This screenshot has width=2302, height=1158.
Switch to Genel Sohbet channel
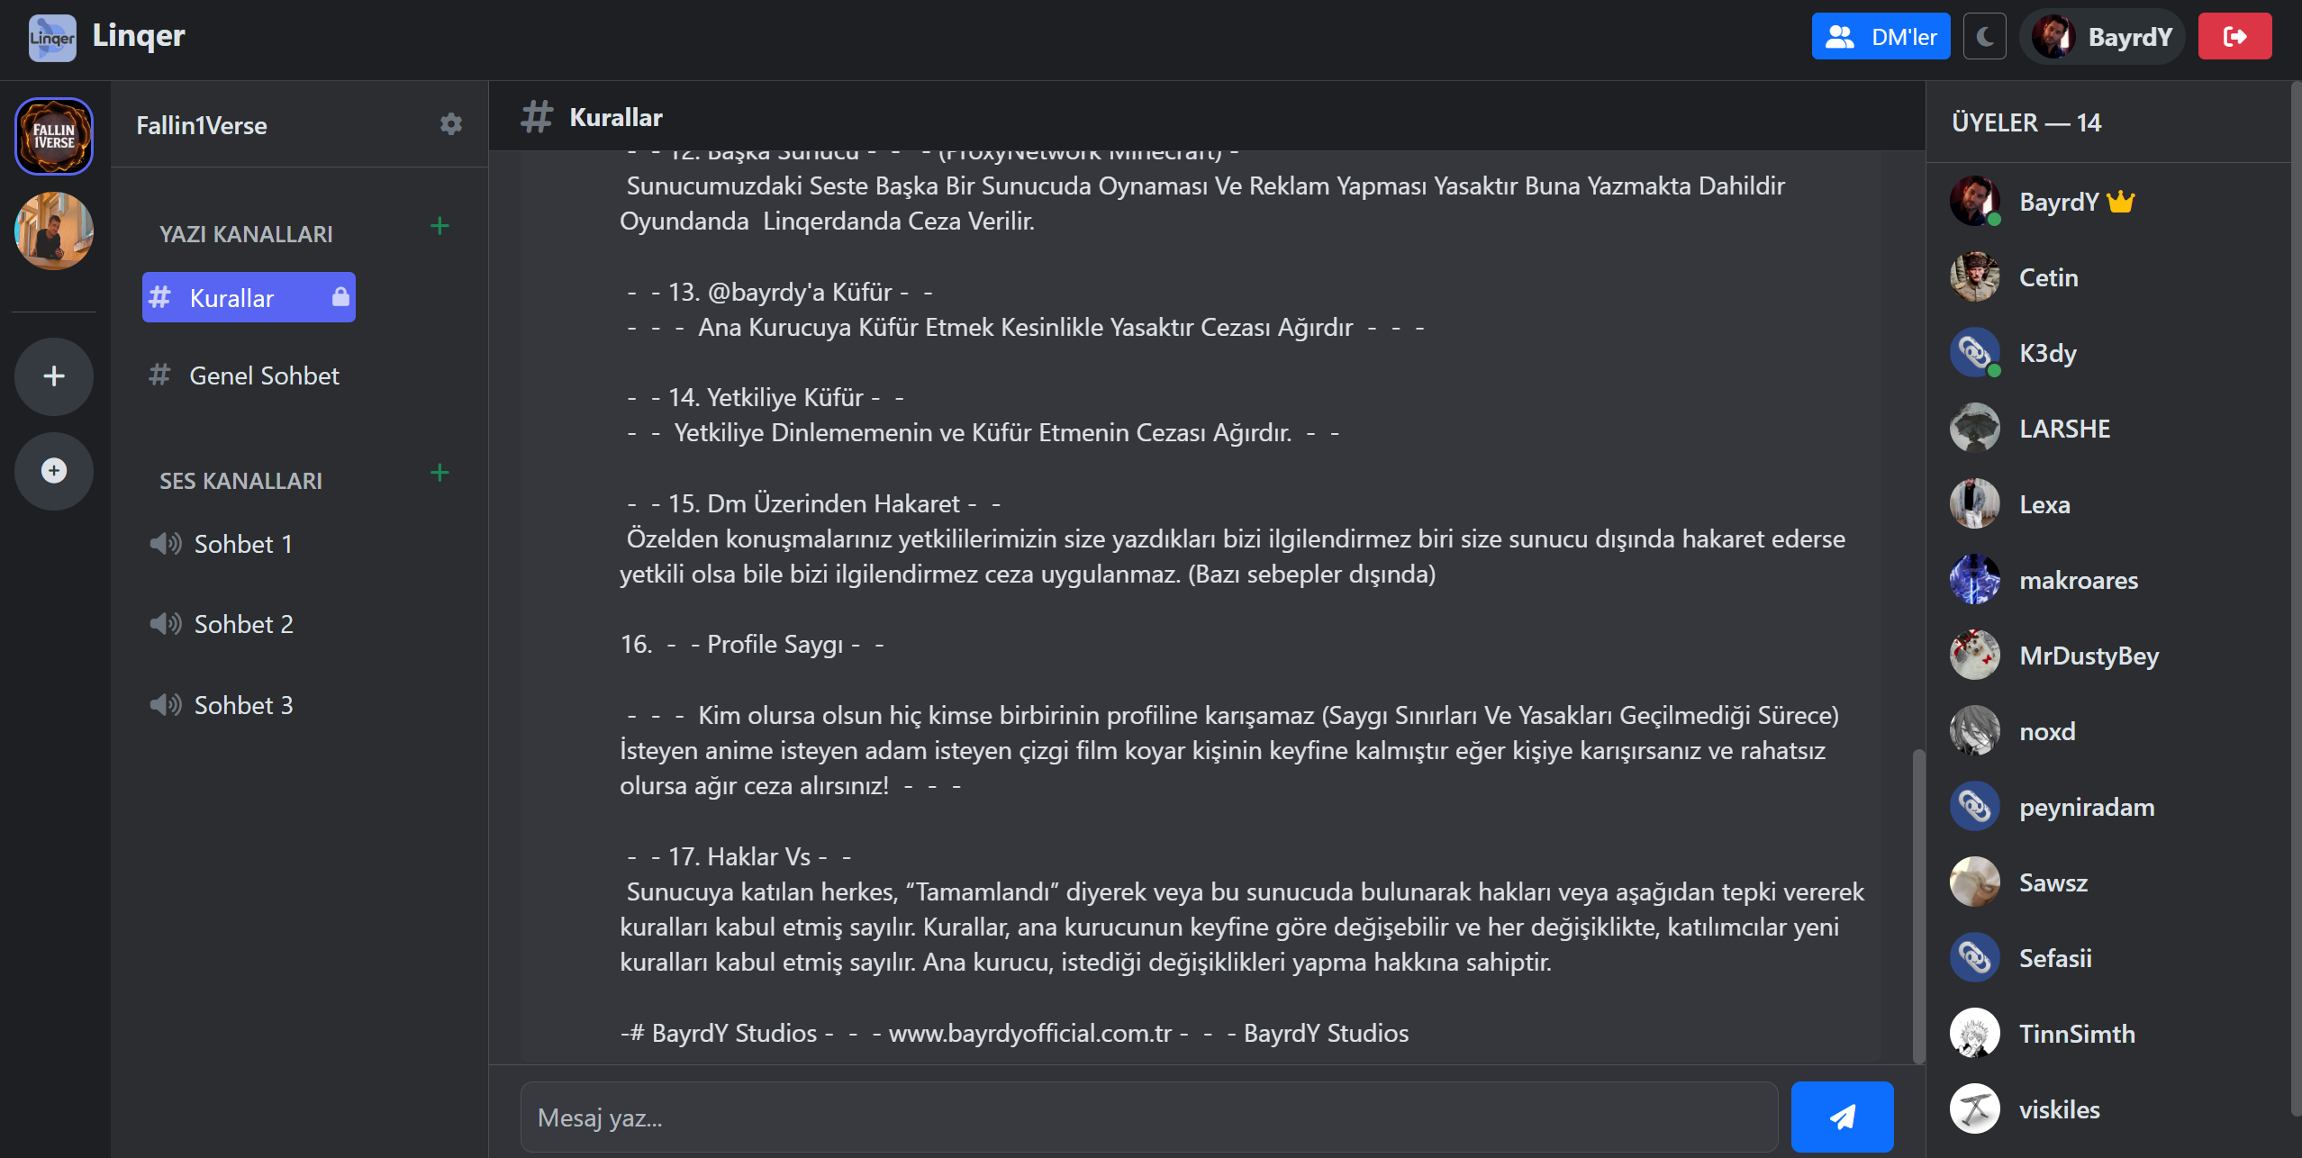coord(264,375)
